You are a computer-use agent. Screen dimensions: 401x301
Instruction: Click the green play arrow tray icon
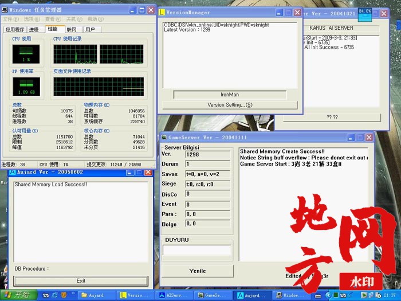(364, 295)
